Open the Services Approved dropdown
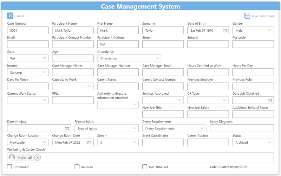Viewport: 281px width, 176px height. 163,100
